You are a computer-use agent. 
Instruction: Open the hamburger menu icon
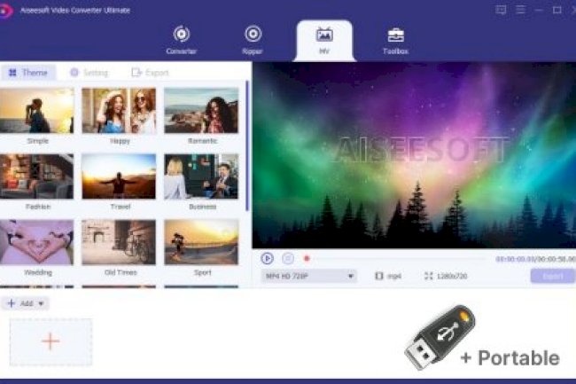(x=520, y=10)
